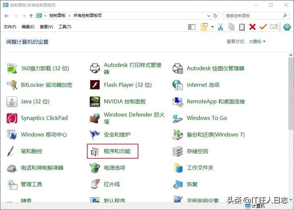
Task: Go back with the Back arrow
Action: pos(7,16)
